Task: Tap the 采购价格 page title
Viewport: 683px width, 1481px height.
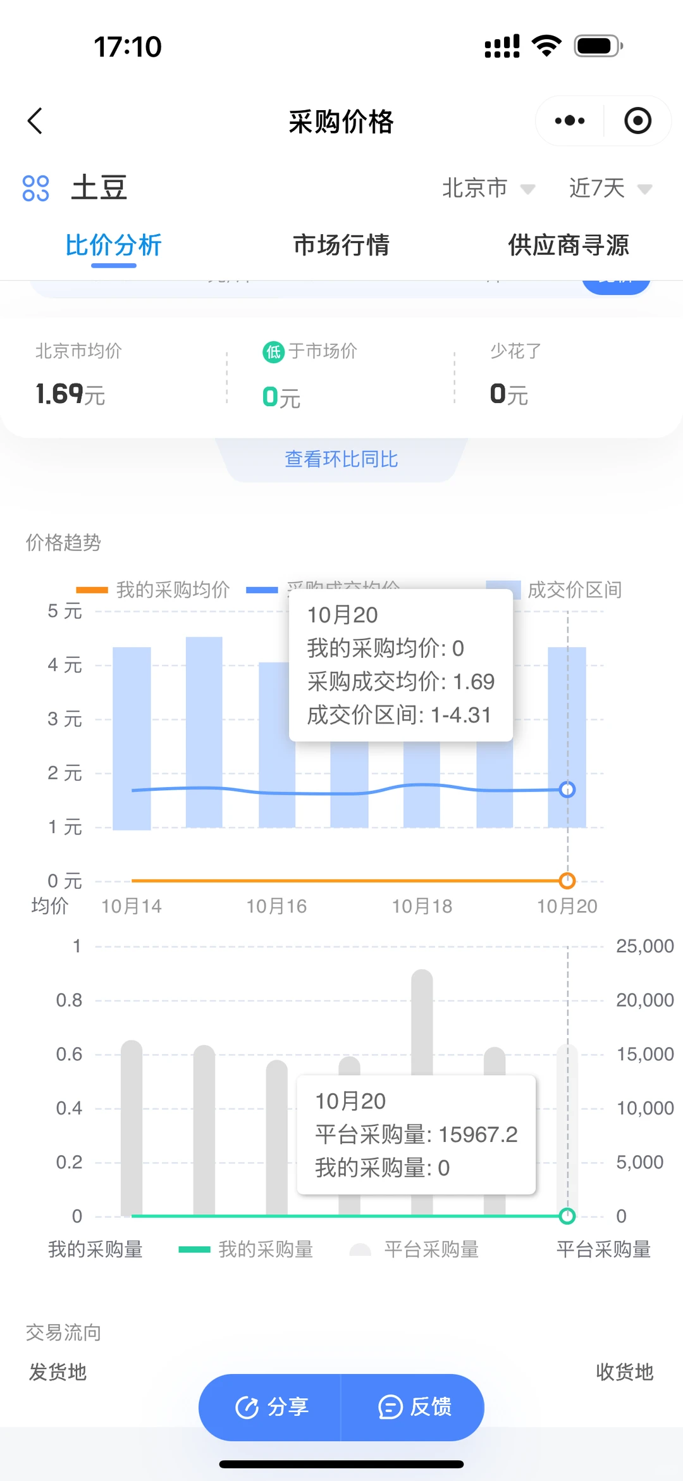Action: 341,121
